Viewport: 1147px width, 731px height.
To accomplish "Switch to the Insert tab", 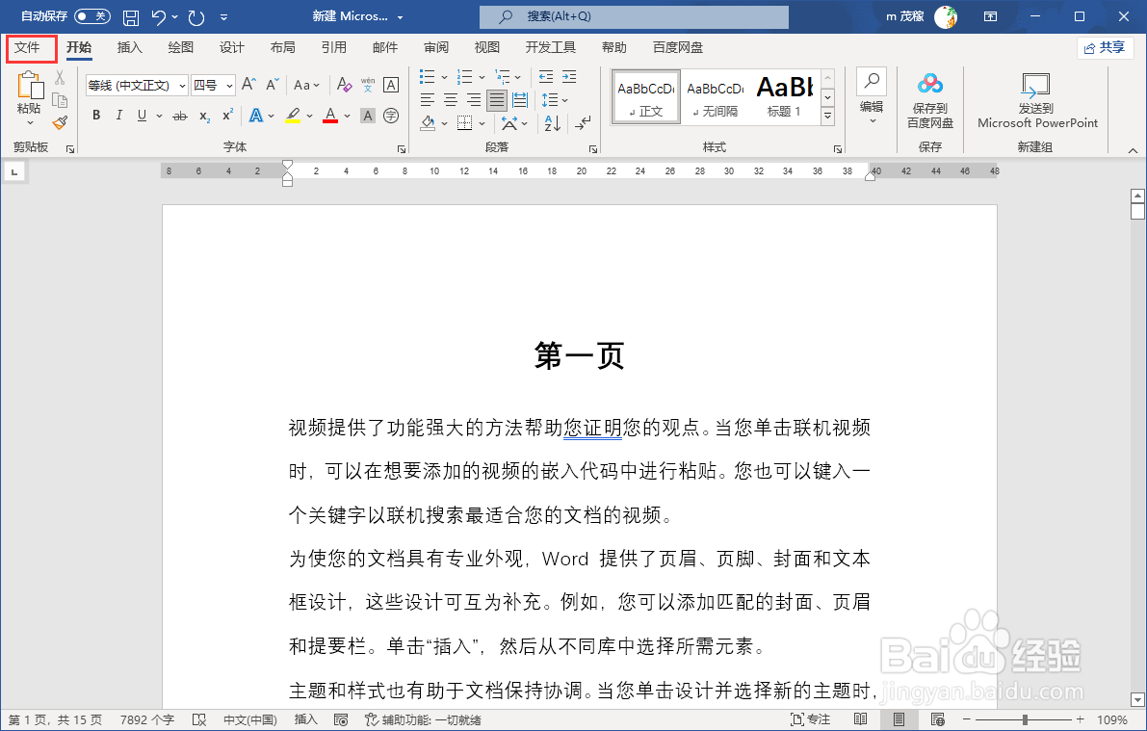I will pos(129,47).
